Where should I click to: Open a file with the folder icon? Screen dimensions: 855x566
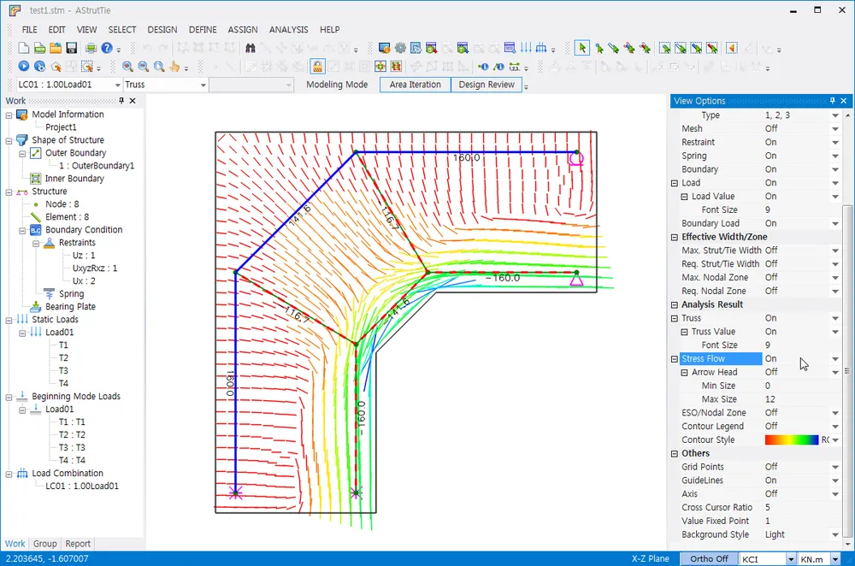pos(55,48)
